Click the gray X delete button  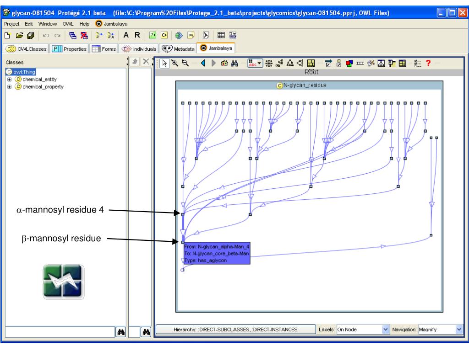(x=146, y=62)
